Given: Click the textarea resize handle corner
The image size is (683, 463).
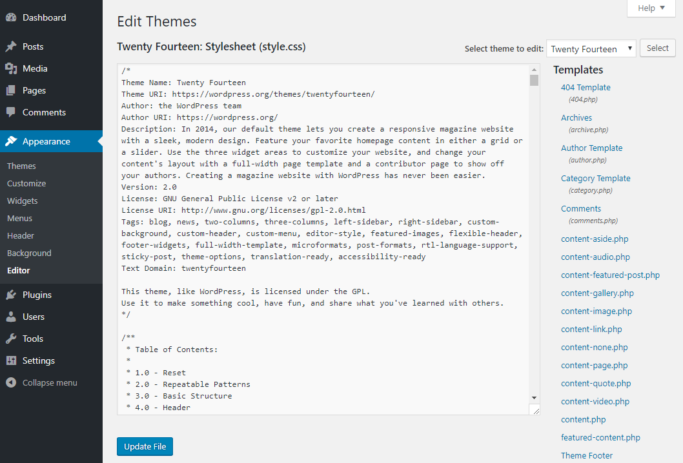Looking at the screenshot, I should click(x=535, y=410).
